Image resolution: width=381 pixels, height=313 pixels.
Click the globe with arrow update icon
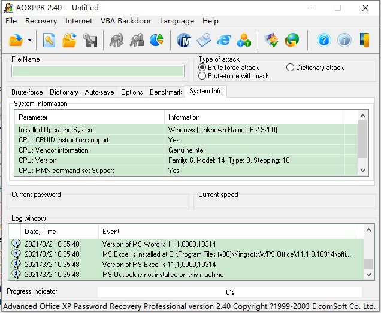(292, 40)
